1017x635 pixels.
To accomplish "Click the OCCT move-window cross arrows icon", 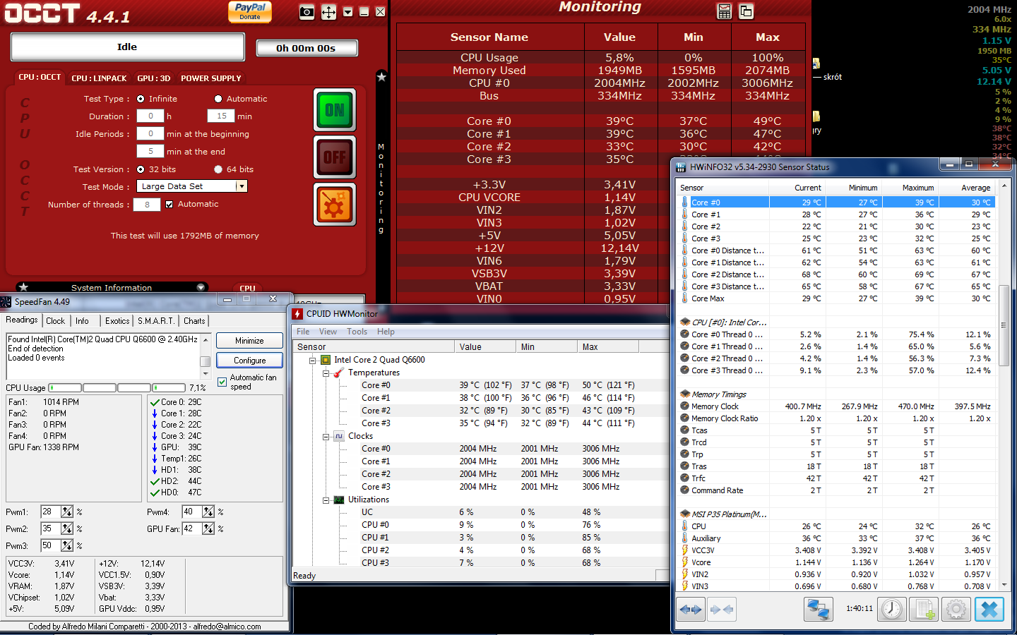I will coord(328,12).
